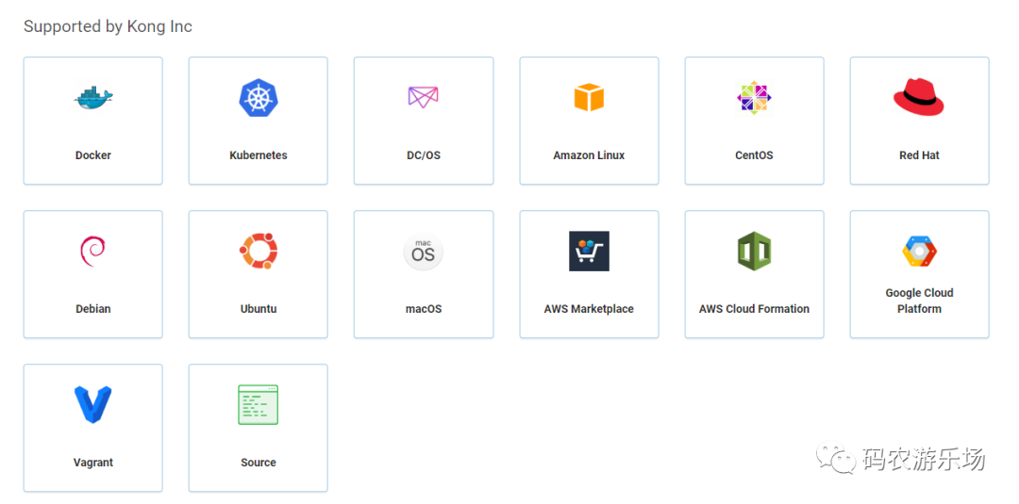Click the DC/OS purple logo icon
Image resolution: width=1019 pixels, height=504 pixels.
click(x=423, y=97)
